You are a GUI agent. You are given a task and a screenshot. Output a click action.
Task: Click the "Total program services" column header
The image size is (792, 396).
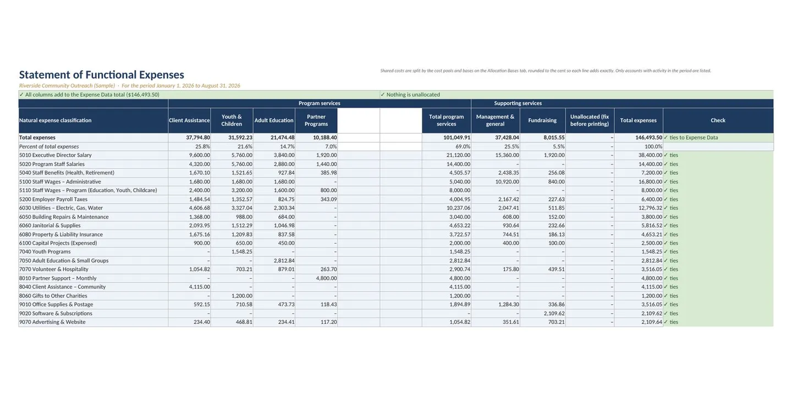[x=447, y=120]
